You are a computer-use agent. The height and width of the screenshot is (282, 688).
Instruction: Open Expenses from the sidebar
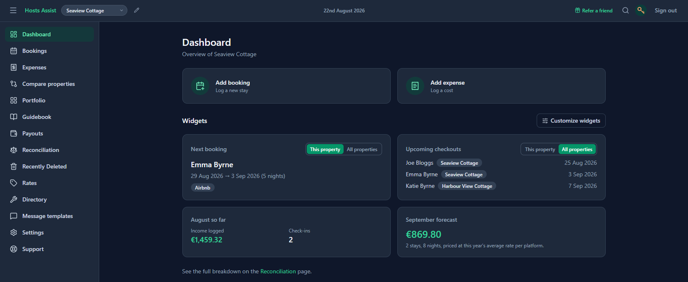coord(49,67)
